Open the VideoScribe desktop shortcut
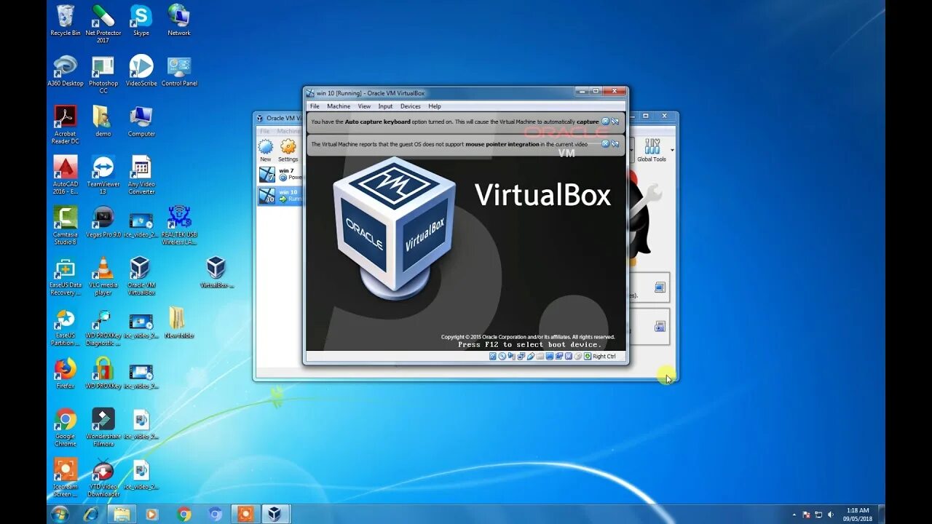932x524 pixels. 141,71
